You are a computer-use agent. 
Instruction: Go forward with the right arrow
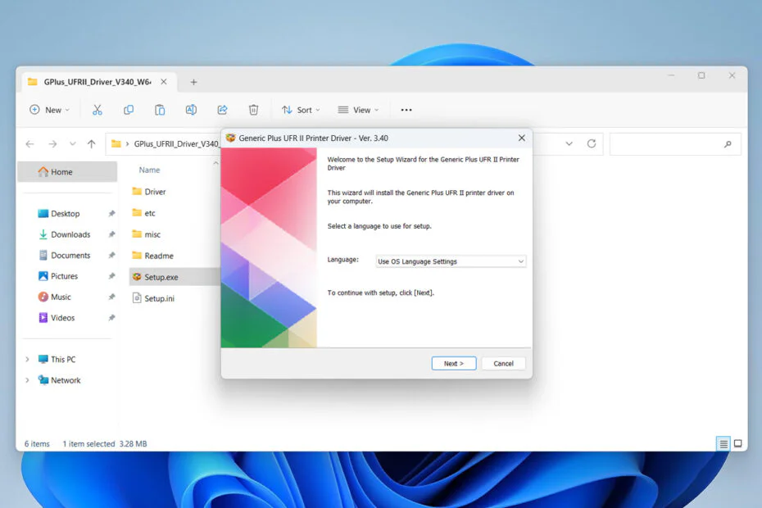(52, 144)
